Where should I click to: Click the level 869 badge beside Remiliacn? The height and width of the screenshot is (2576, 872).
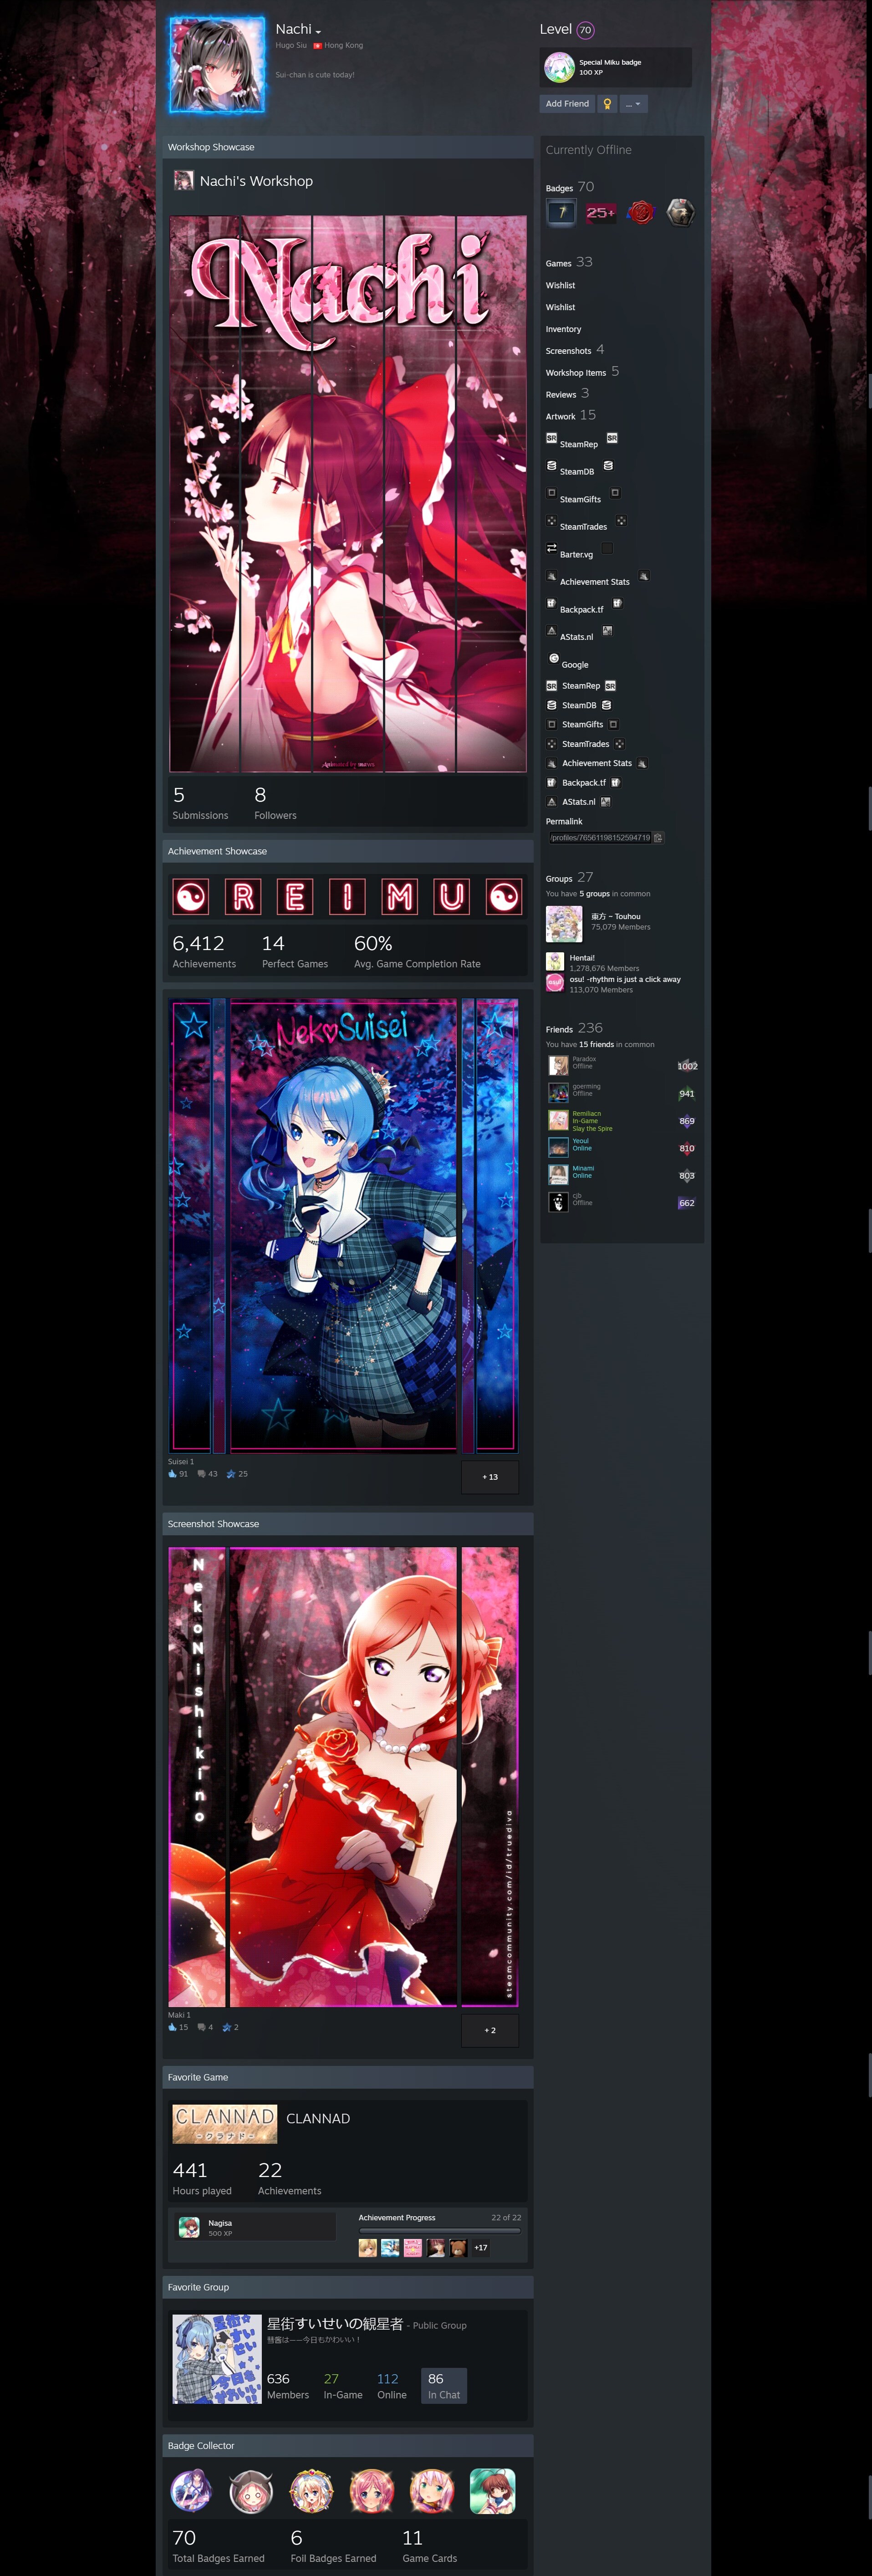686,1121
